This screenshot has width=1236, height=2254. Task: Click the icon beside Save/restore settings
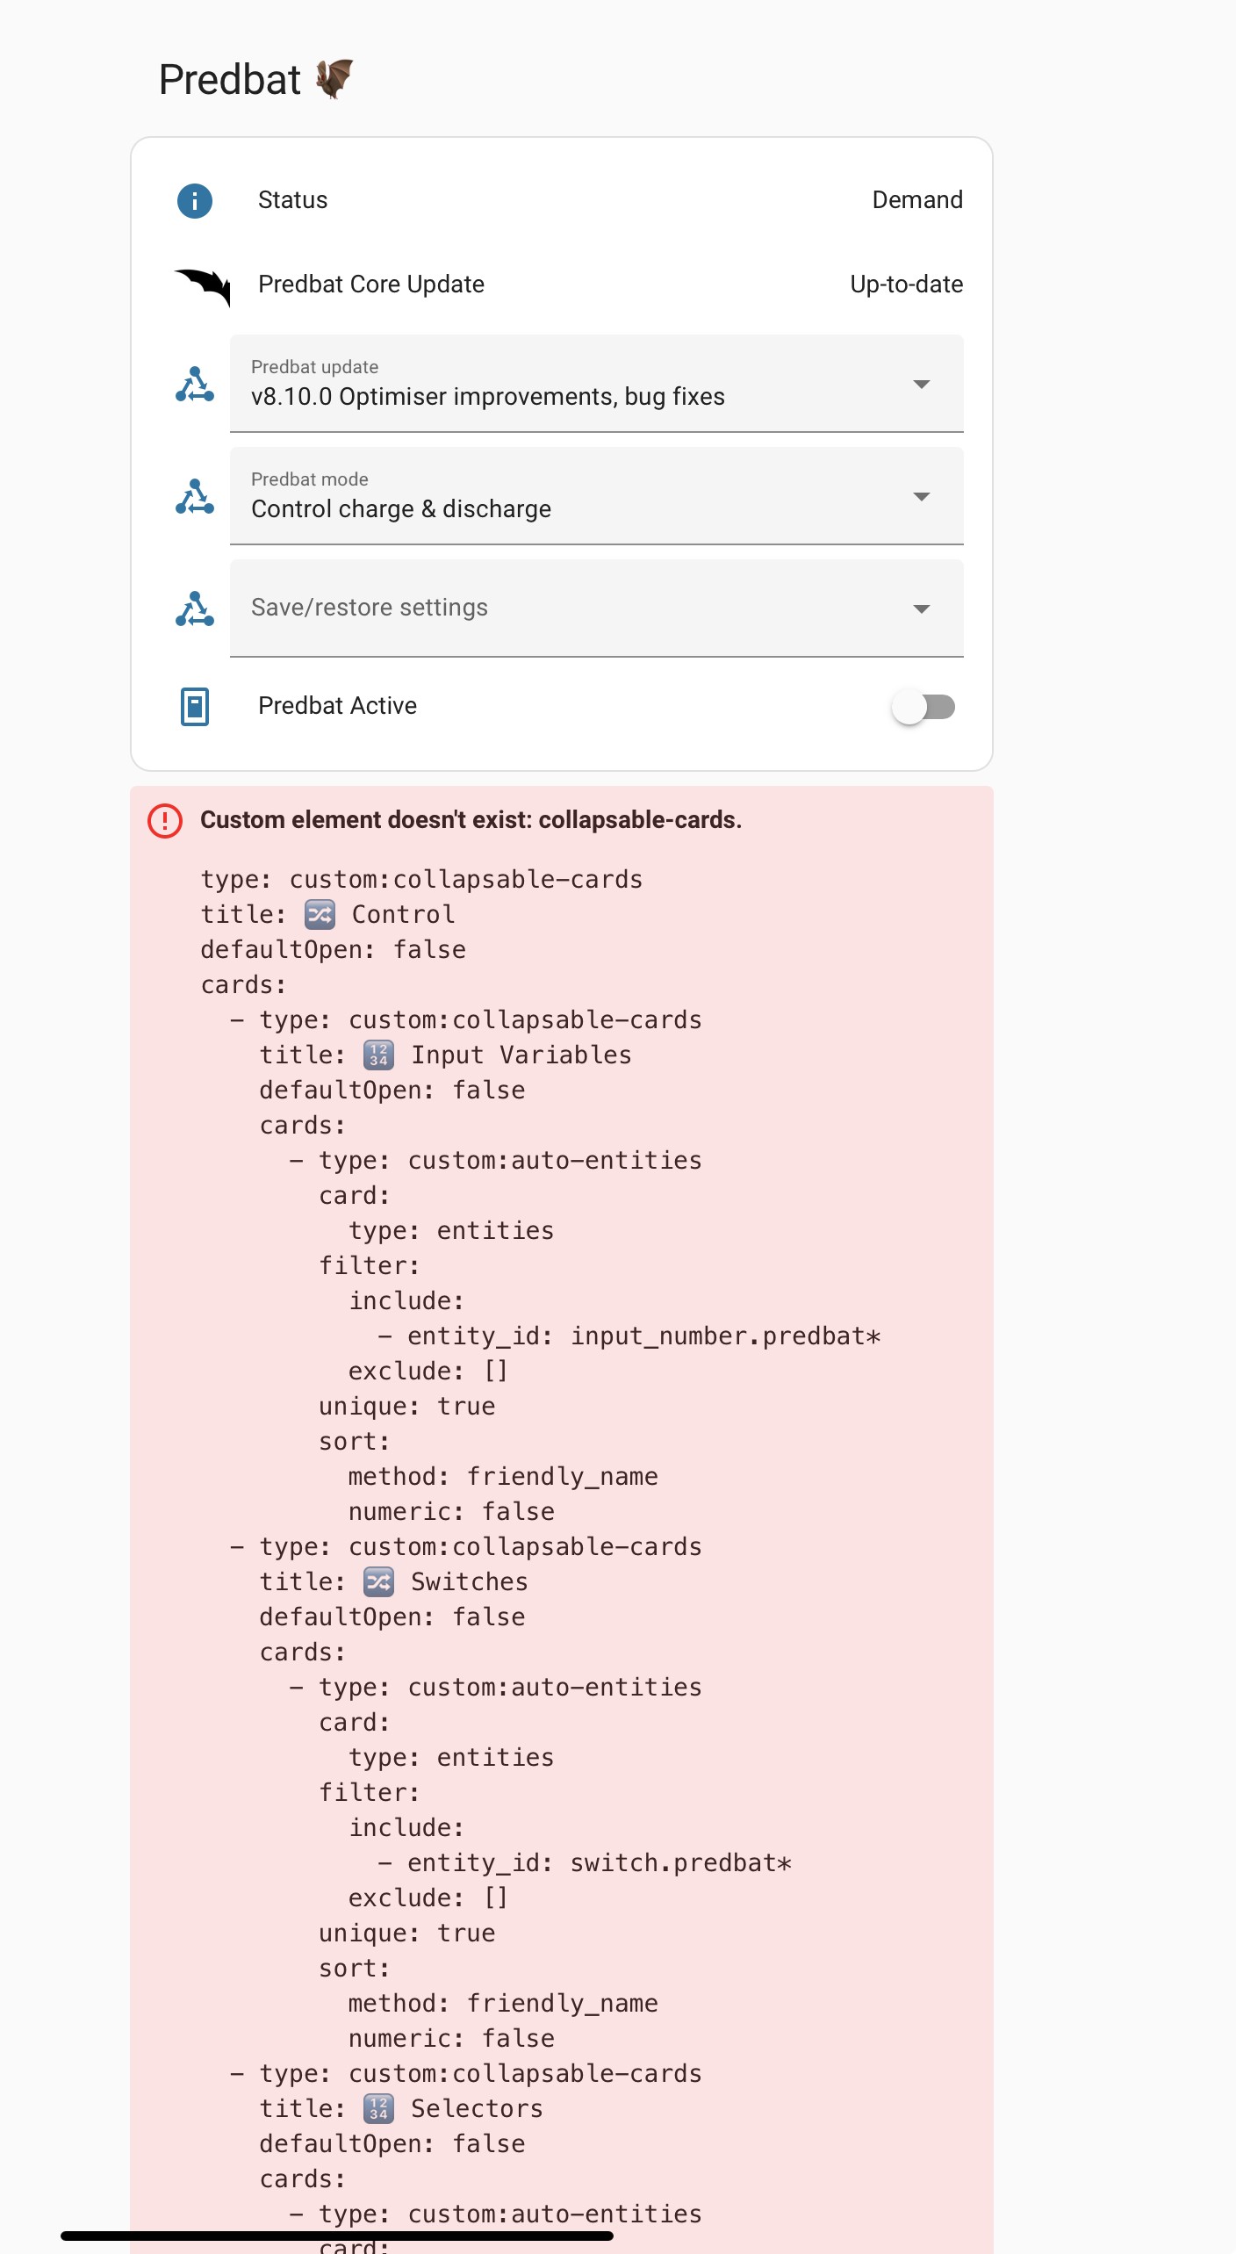pos(195,609)
